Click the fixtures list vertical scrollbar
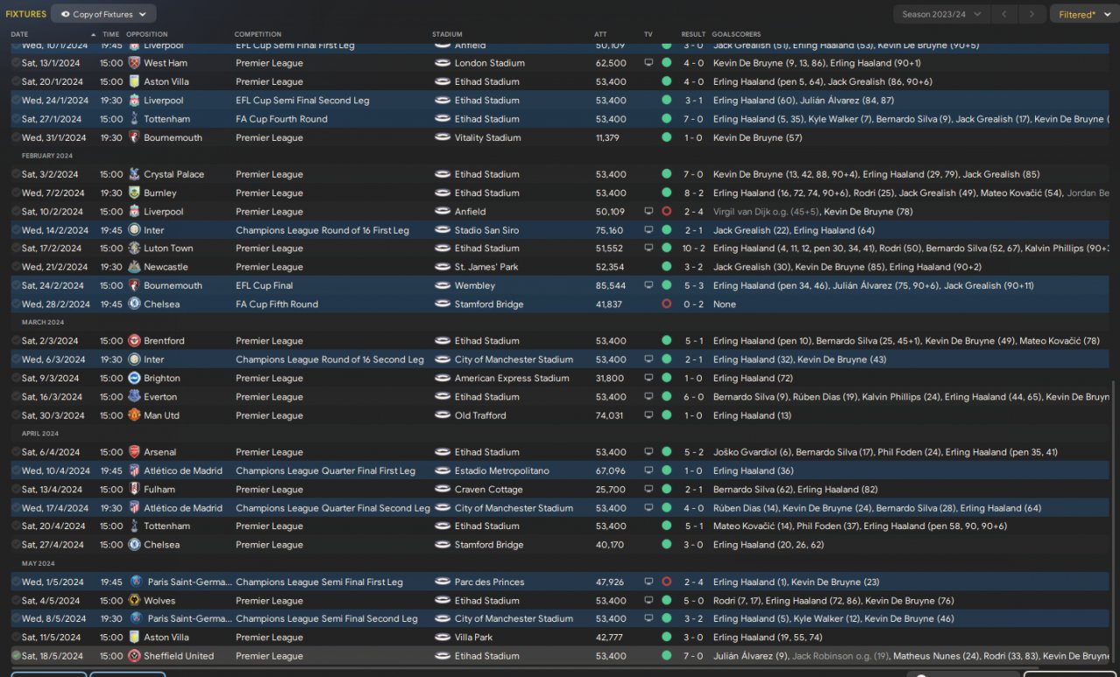Viewport: 1120px width, 677px height. [x=1115, y=523]
